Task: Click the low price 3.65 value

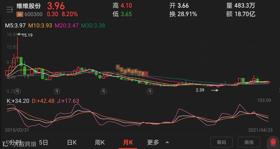Action: 126,14
